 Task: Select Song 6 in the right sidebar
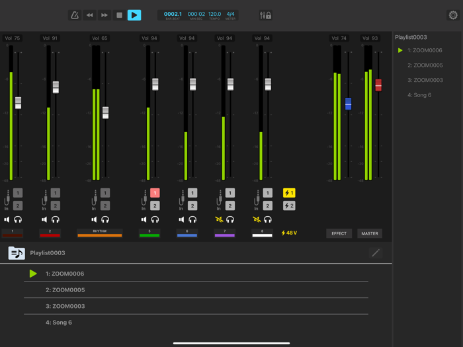point(419,95)
